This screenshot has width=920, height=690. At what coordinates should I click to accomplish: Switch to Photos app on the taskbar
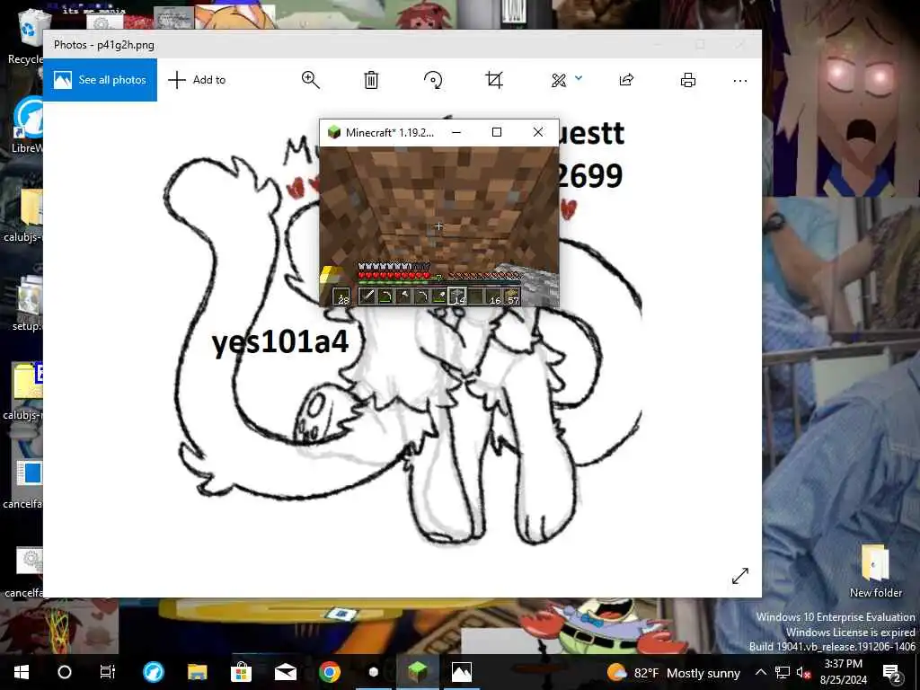coord(461,672)
